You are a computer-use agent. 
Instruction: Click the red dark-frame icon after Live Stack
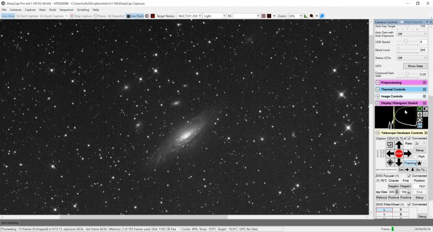coord(153,16)
